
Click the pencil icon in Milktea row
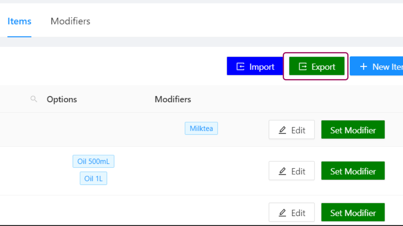tap(282, 130)
